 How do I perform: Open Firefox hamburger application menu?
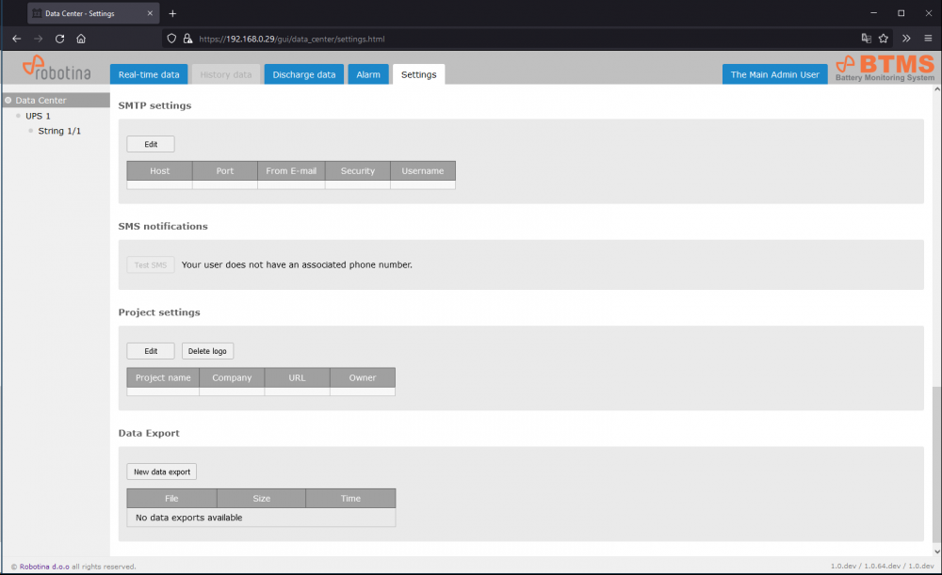click(928, 39)
